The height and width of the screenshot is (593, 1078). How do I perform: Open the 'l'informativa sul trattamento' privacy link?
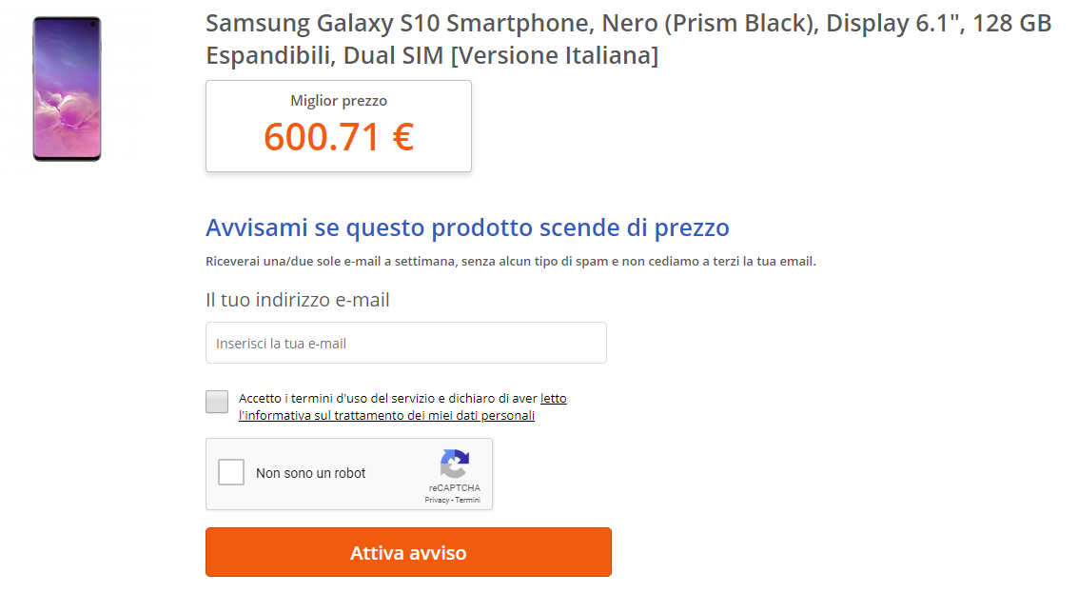tap(386, 416)
